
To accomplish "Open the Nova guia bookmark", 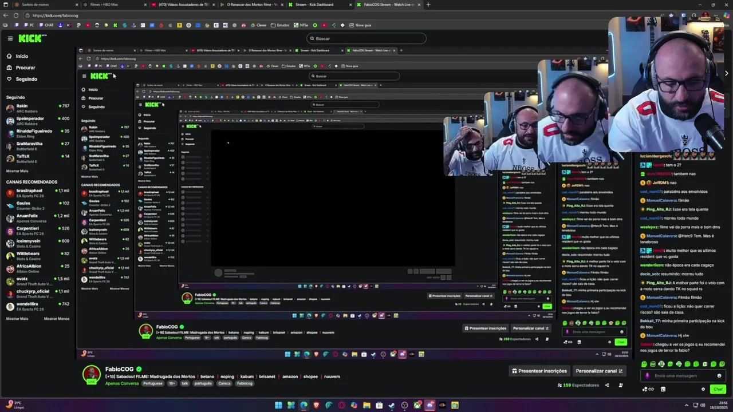I will 360,25.
